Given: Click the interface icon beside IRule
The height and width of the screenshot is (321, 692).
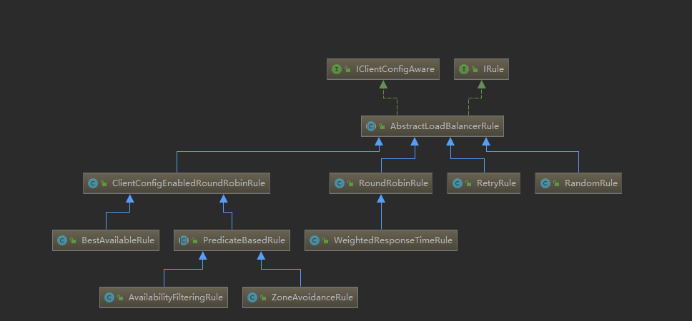Looking at the screenshot, I should 464,69.
